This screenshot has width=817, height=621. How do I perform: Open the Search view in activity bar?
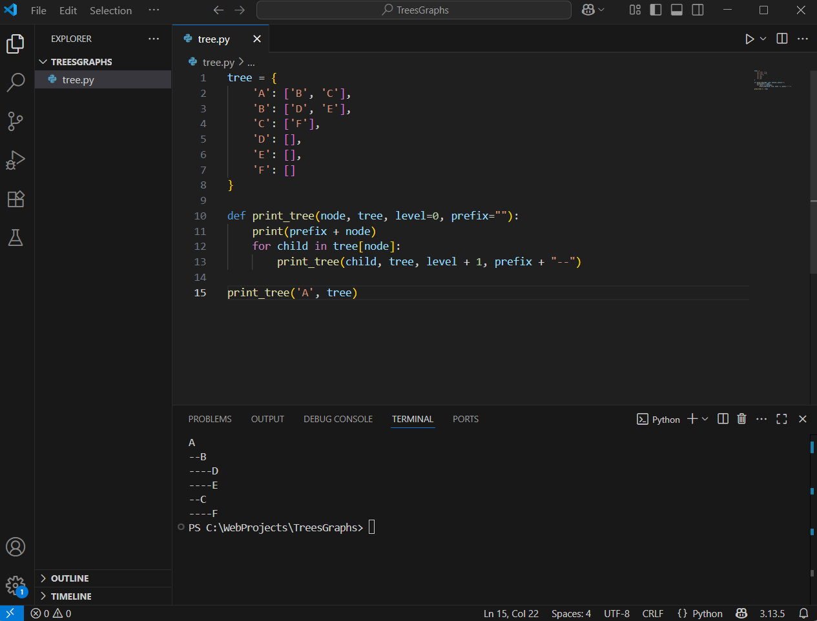click(16, 82)
